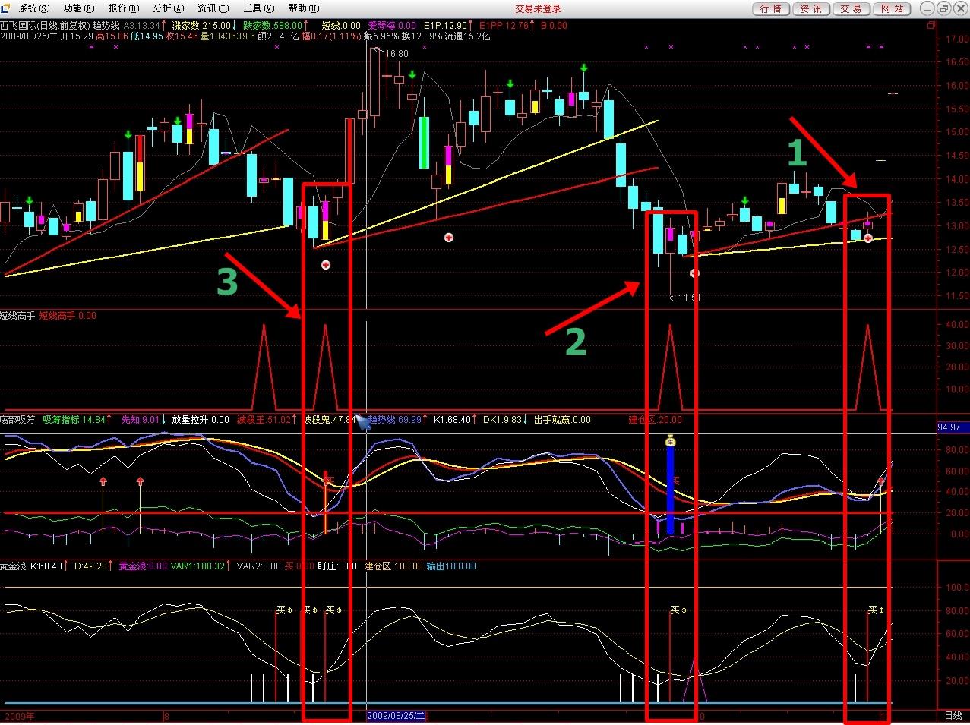
Task: Minimize the window with the round button
Action: [927, 8]
